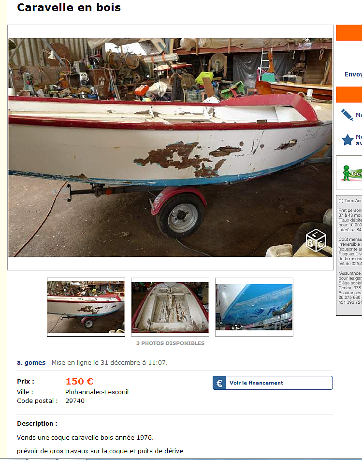This screenshot has height=460, width=362.
Task: Select the first boat side thumbnail
Action: tap(86, 307)
